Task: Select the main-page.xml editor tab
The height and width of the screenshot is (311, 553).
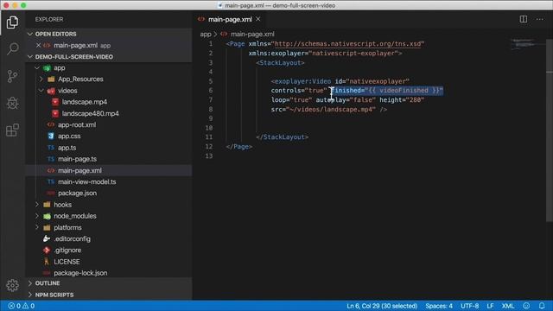Action: (x=229, y=19)
